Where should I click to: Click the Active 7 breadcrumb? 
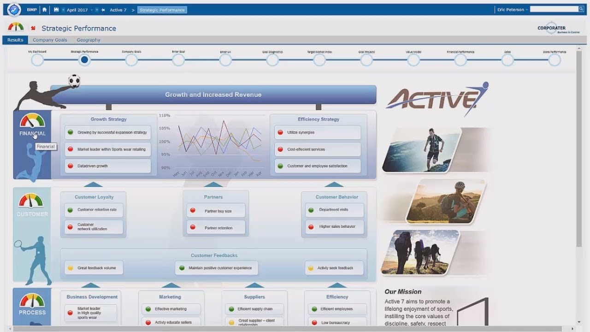point(118,10)
